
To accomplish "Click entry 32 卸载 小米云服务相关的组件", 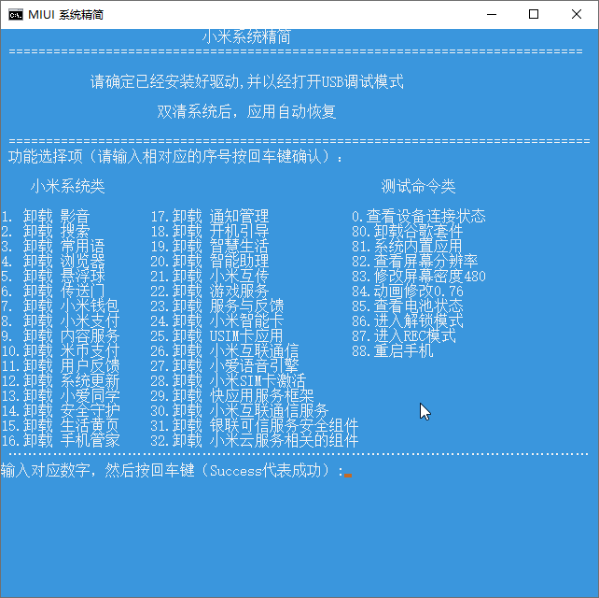I will [x=255, y=441].
